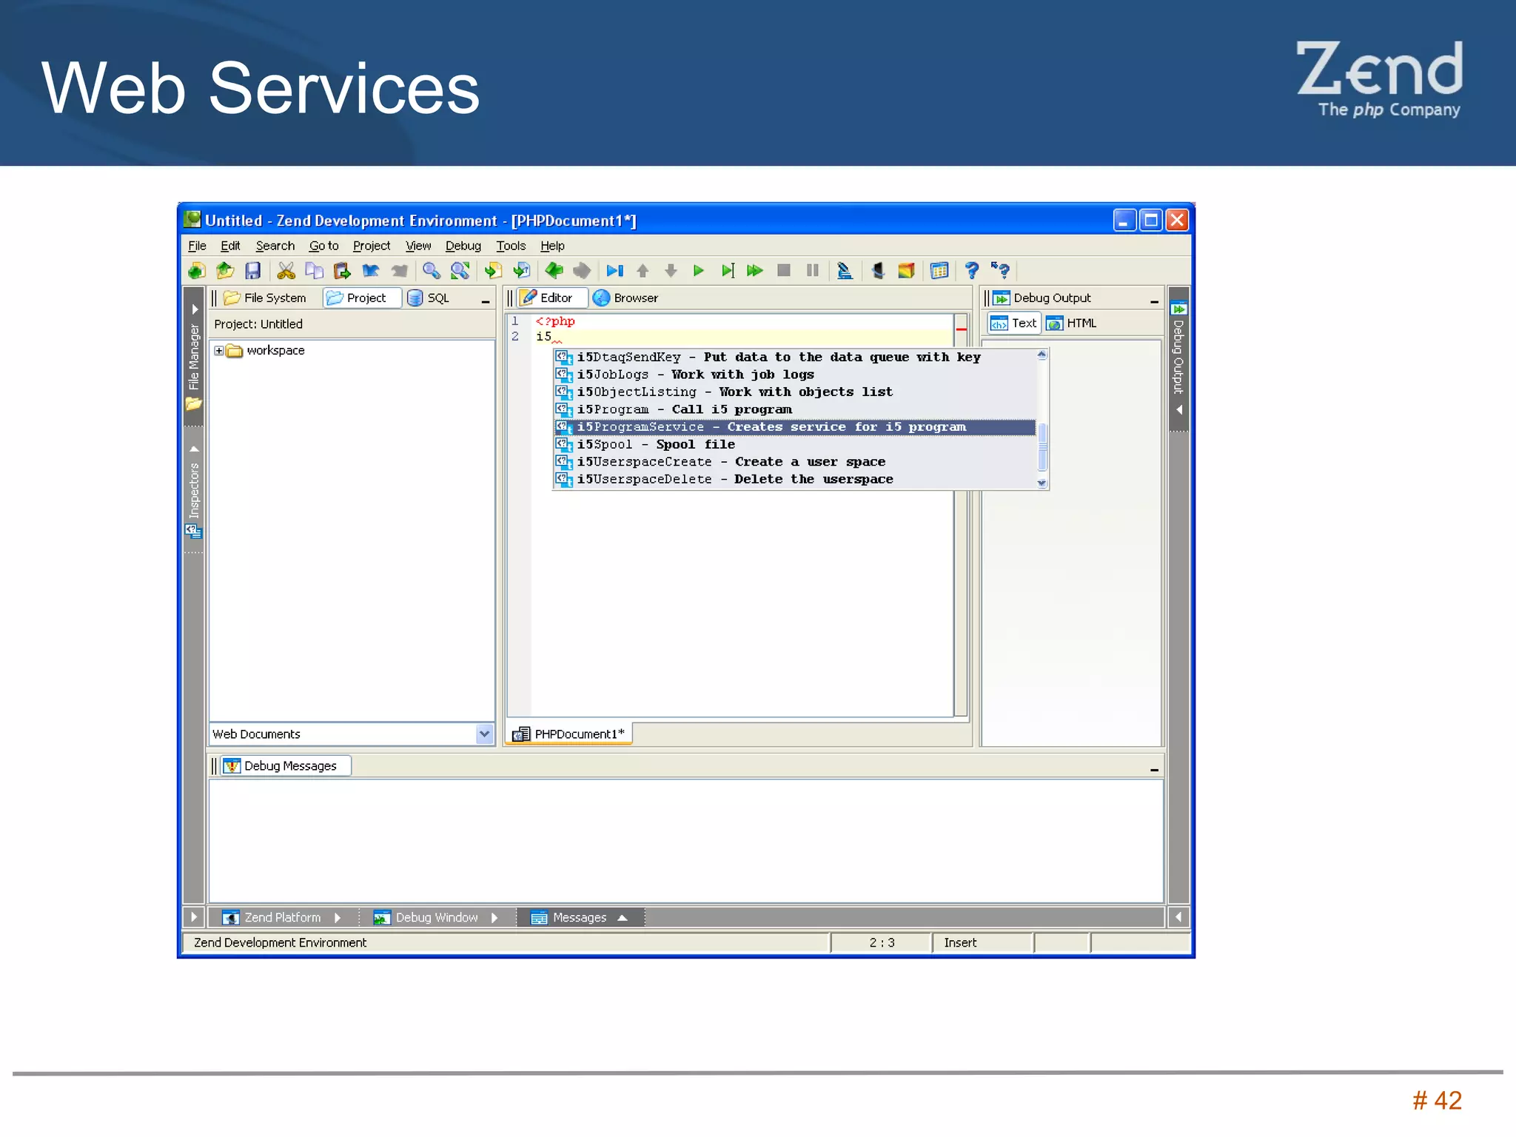1516x1137 pixels.
Task: Click the table grid toolbar icon
Action: (x=939, y=271)
